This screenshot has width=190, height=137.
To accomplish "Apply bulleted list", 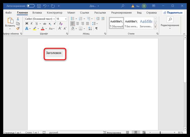I will click(x=72, y=19).
